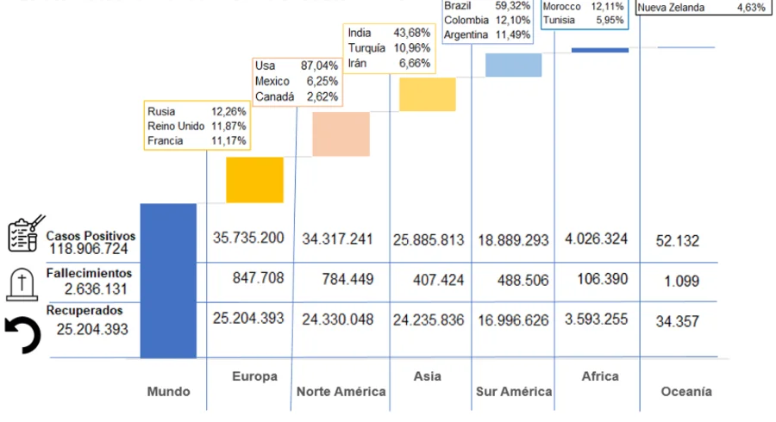
Task: Click Asia deaths value 407.424
Action: (439, 280)
